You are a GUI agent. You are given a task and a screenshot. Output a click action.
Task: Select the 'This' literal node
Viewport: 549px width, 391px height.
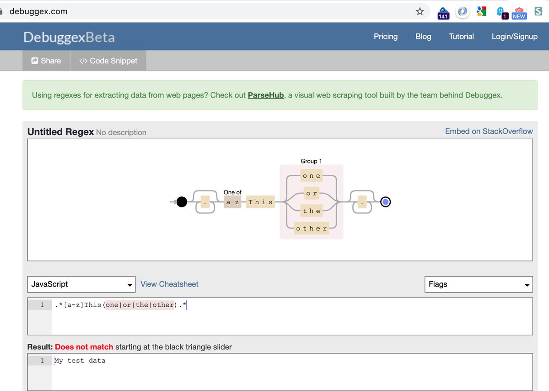(260, 202)
